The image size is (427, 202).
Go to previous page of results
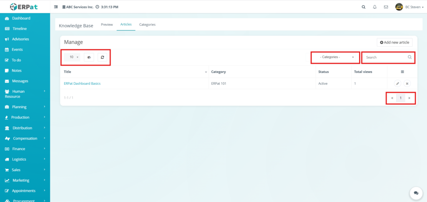click(392, 98)
